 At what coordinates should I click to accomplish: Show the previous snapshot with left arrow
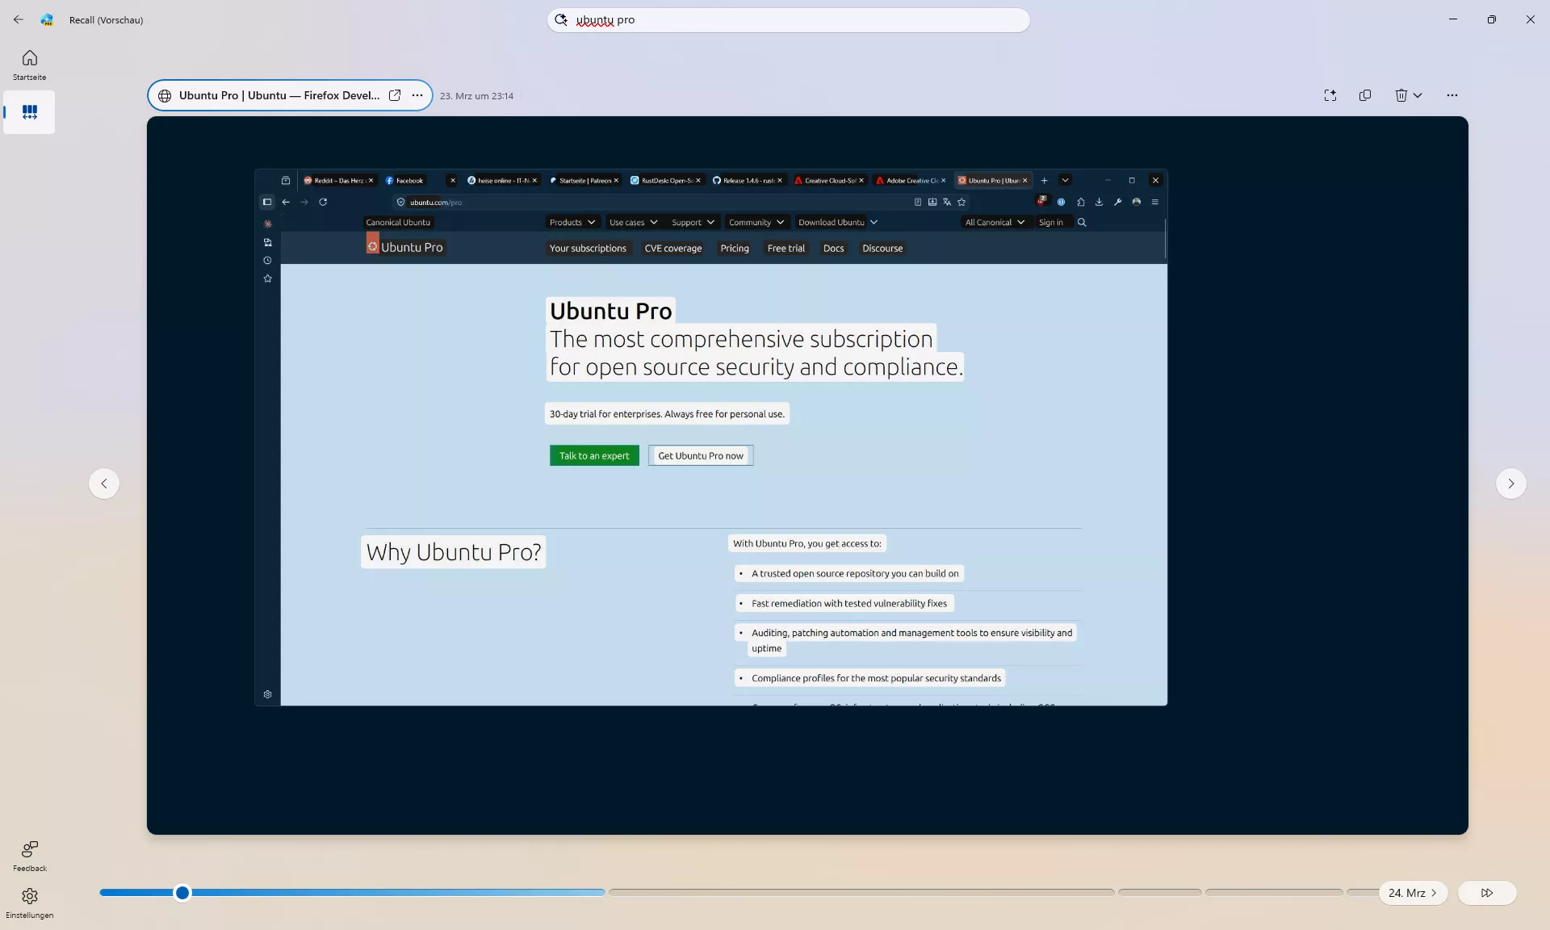104,484
